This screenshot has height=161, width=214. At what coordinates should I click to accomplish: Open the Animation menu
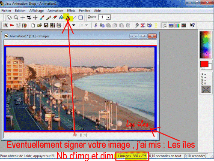[x=55, y=11]
